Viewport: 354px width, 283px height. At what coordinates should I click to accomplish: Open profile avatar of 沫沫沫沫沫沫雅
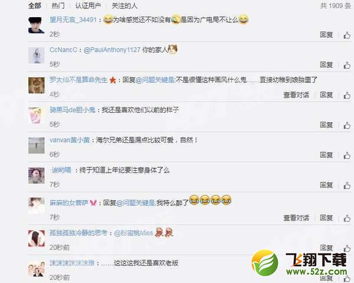37,269
